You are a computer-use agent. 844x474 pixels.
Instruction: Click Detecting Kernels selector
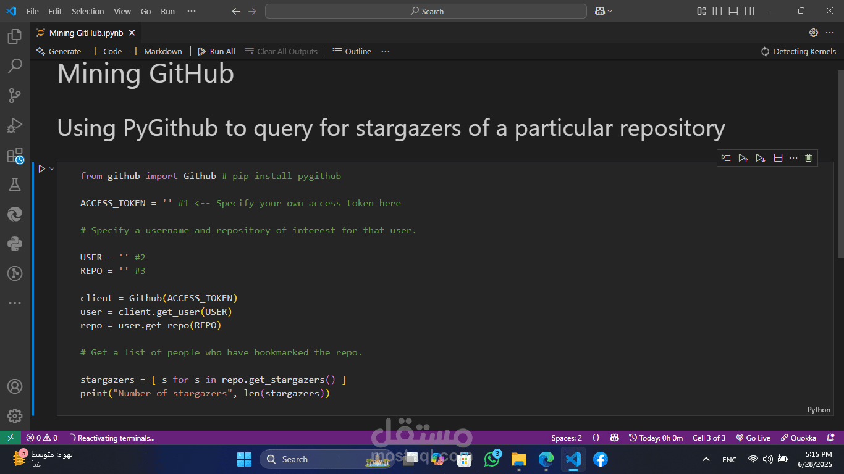798,51
